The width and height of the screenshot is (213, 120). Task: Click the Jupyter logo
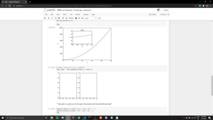(50, 10)
